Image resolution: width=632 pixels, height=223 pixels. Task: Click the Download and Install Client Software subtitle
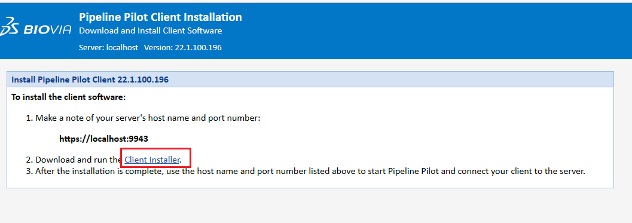pyautogui.click(x=150, y=30)
